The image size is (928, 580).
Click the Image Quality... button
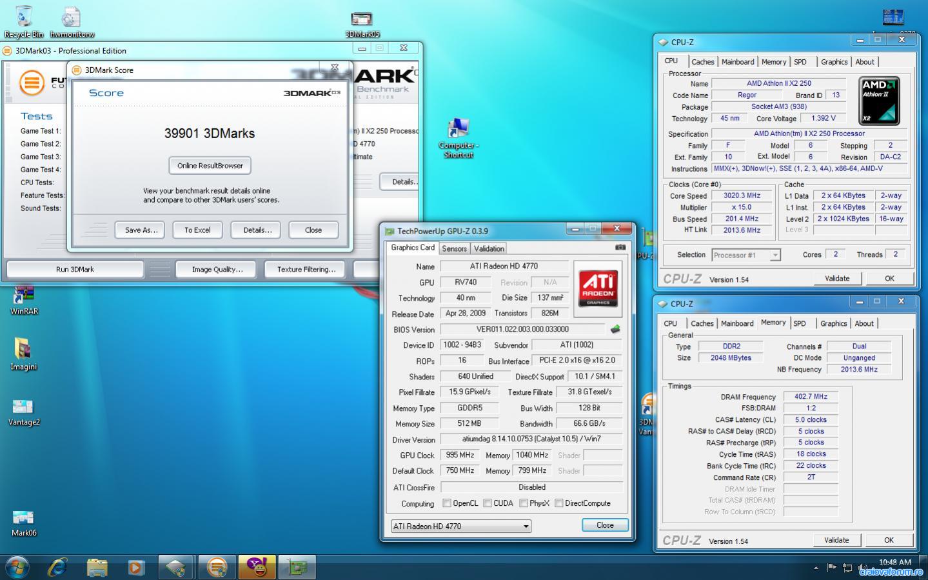click(217, 269)
